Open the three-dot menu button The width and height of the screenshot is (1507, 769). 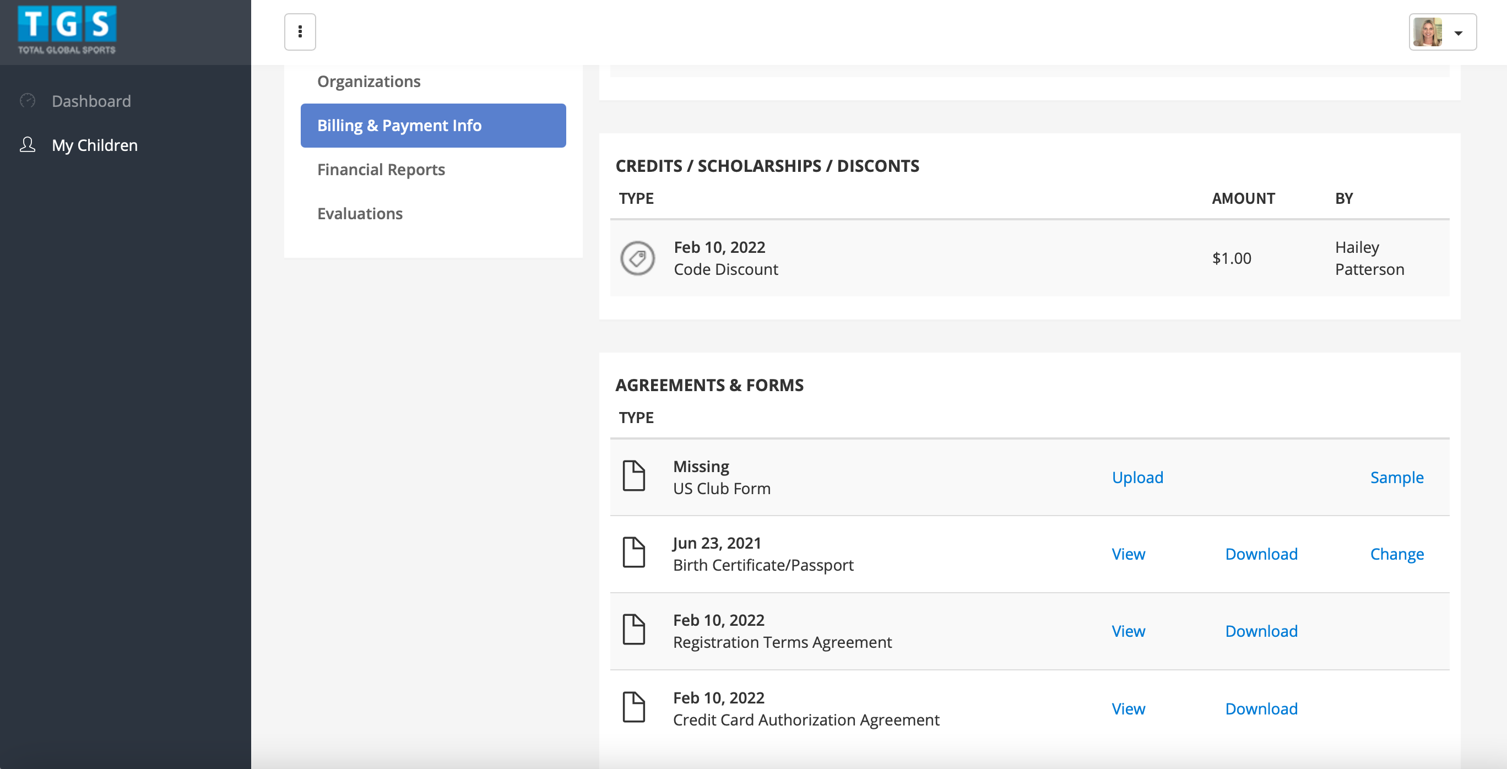pyautogui.click(x=300, y=31)
